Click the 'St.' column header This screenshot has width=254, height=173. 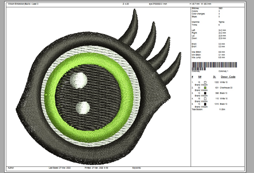(214, 77)
